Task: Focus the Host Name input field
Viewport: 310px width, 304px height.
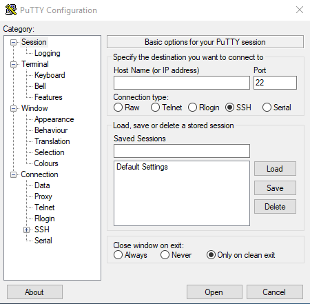Action: click(182, 83)
